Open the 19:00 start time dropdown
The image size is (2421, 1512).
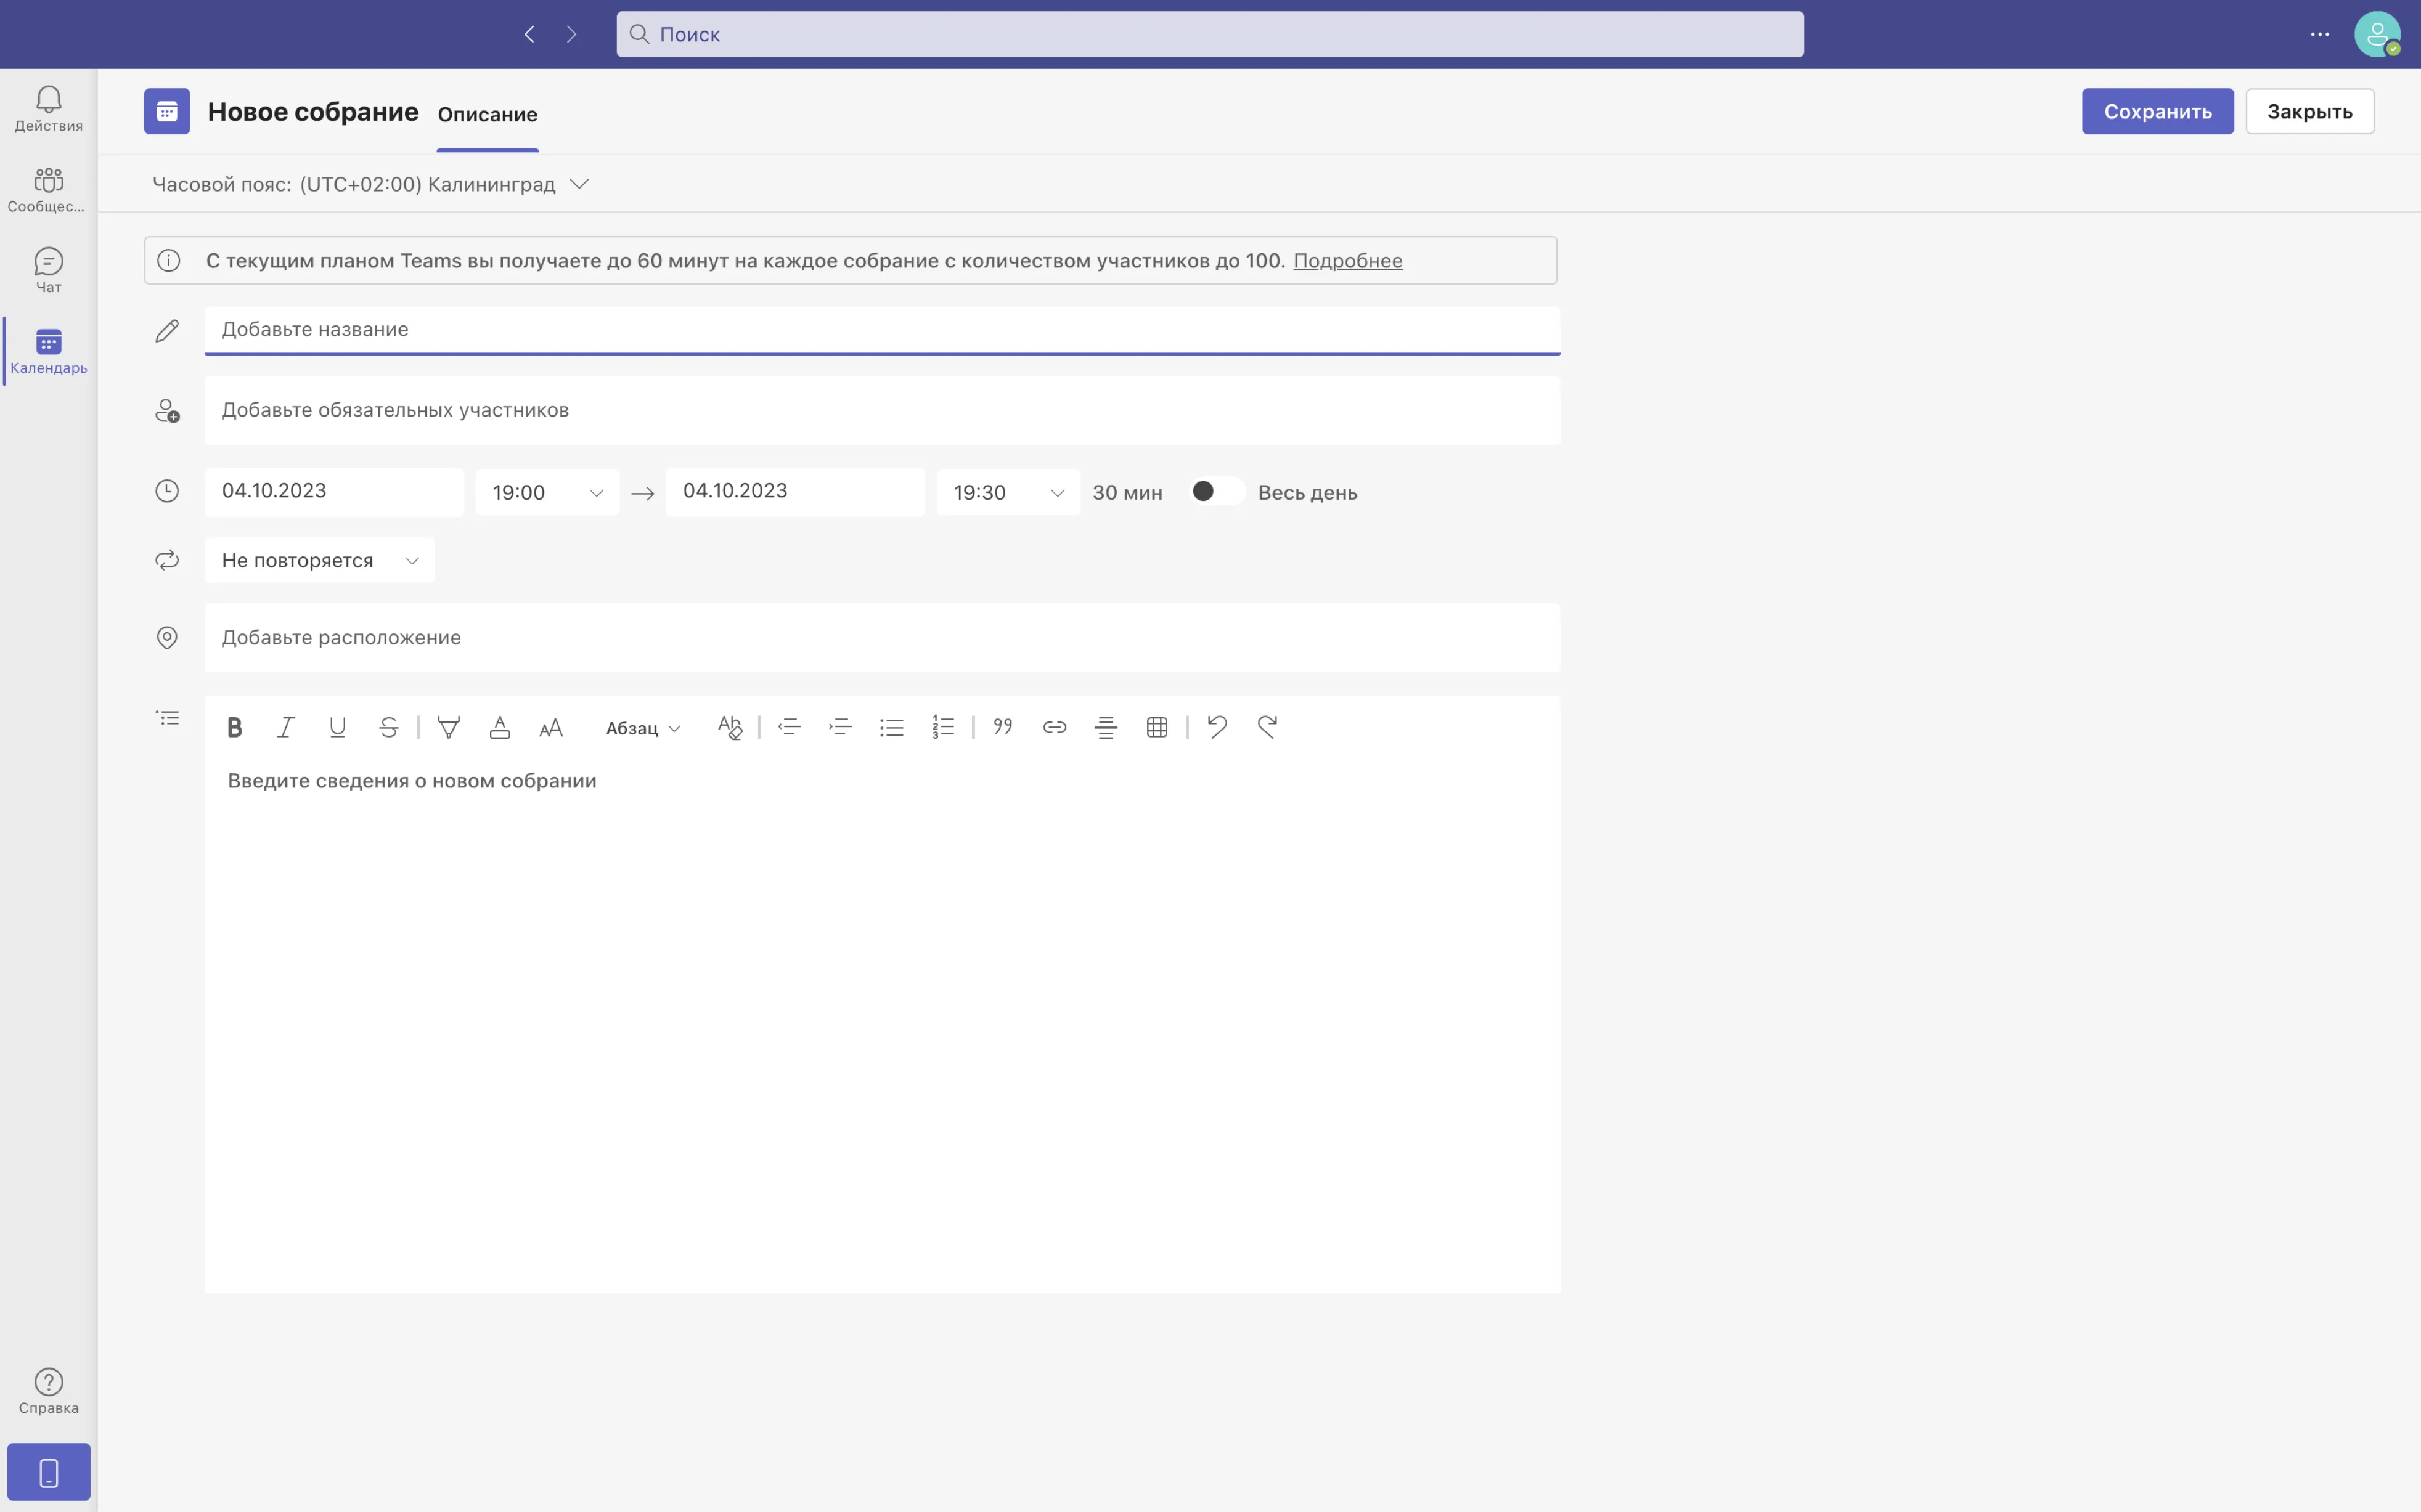point(547,492)
